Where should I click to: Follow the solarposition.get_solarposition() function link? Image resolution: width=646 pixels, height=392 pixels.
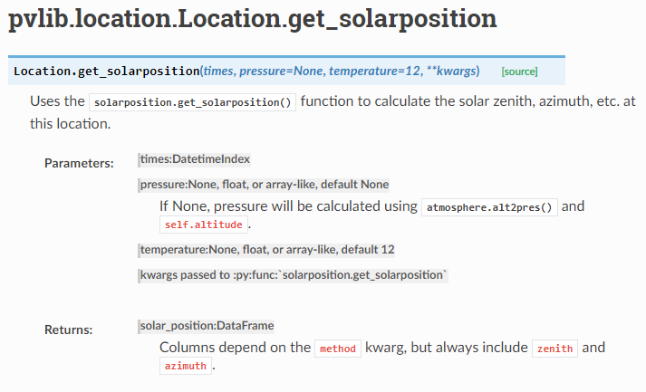[194, 101]
